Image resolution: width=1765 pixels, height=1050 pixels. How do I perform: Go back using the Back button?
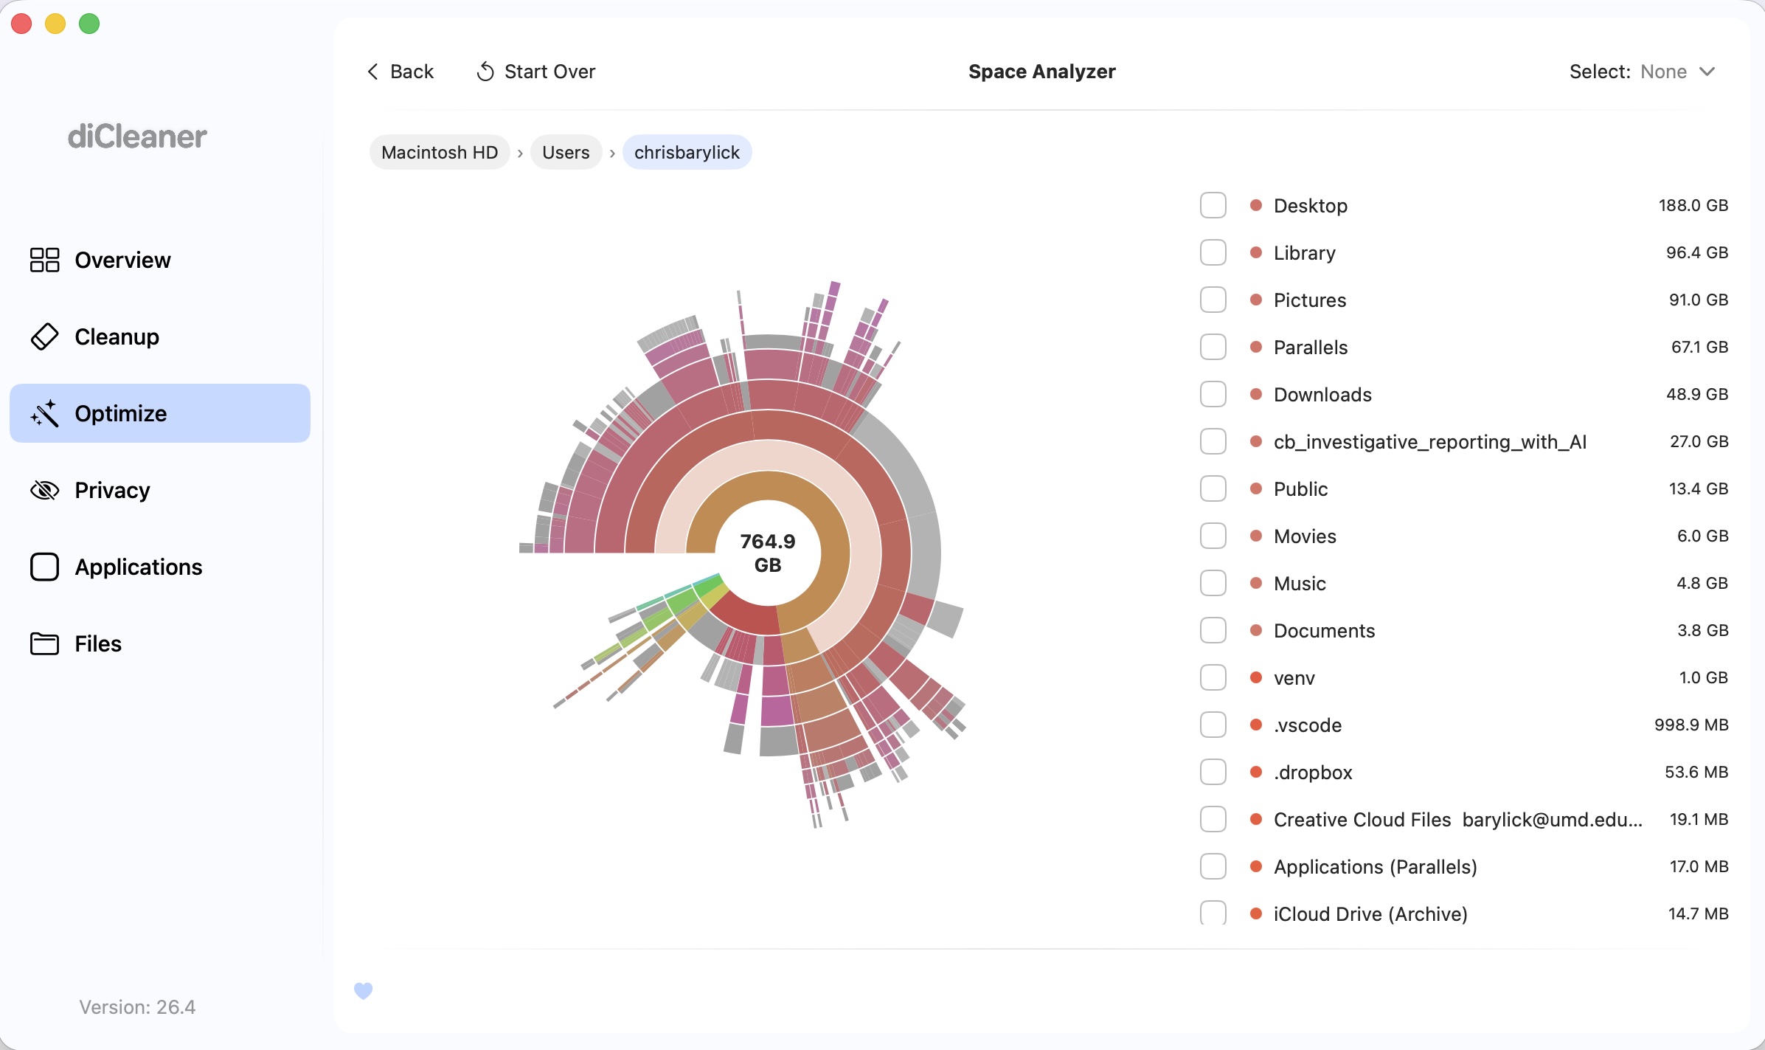(x=400, y=72)
